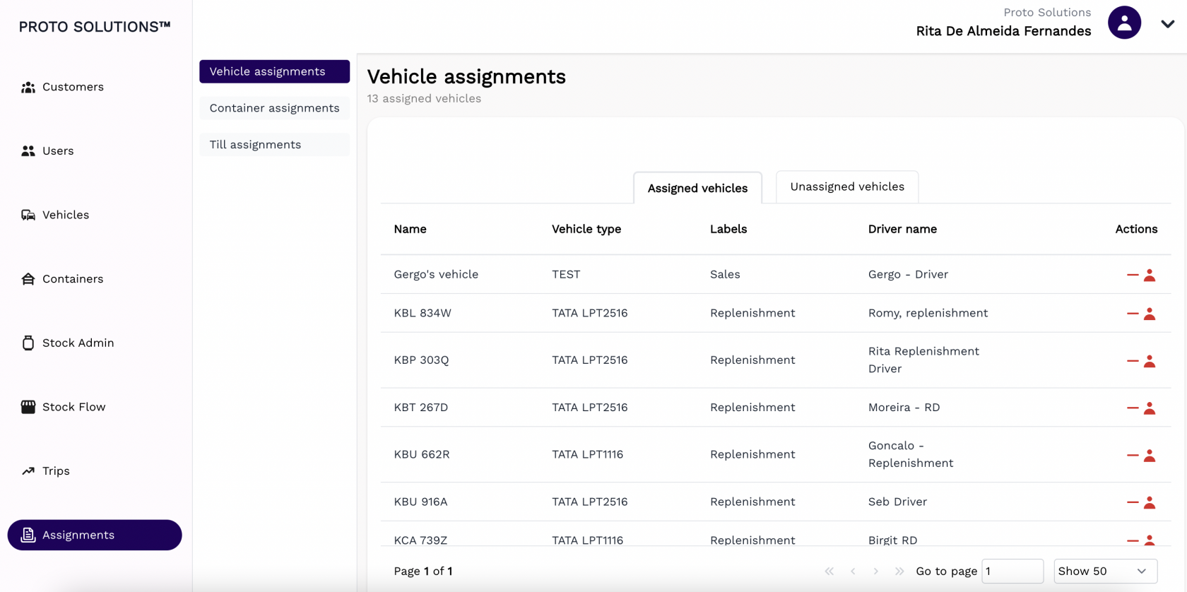Click the Sales label cell
The image size is (1187, 592).
pyautogui.click(x=725, y=274)
